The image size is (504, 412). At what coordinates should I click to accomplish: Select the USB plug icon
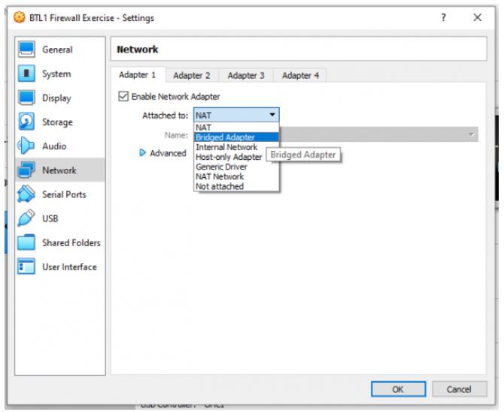26,218
